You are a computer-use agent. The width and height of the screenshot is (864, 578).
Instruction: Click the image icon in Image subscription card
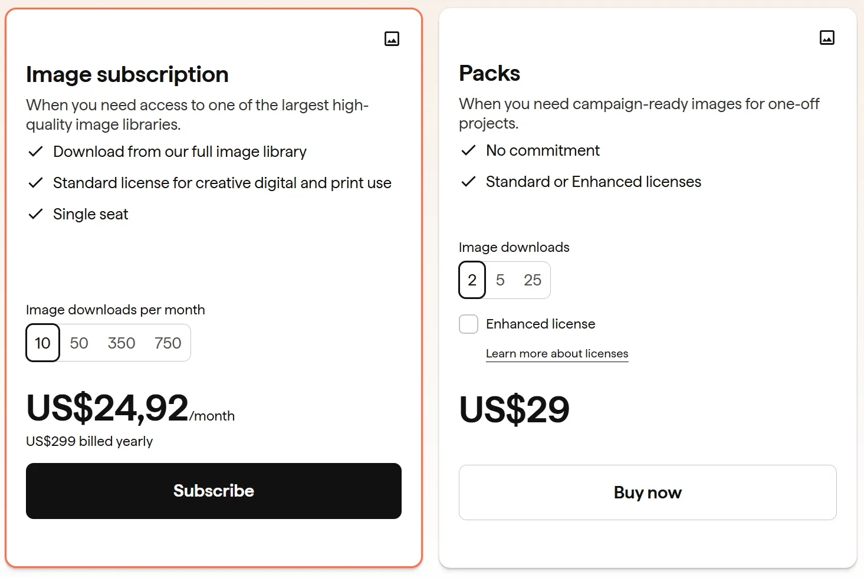[x=392, y=39]
